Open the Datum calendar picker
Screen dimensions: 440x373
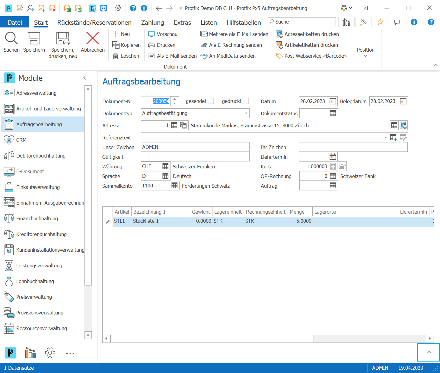pos(333,101)
